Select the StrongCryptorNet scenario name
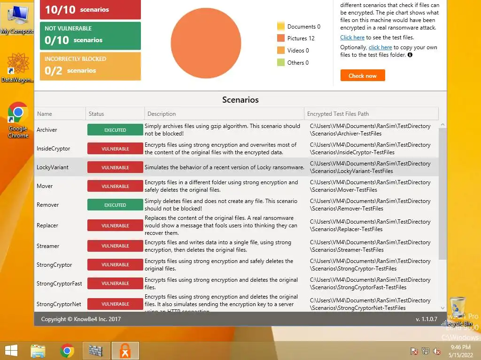 pos(59,304)
